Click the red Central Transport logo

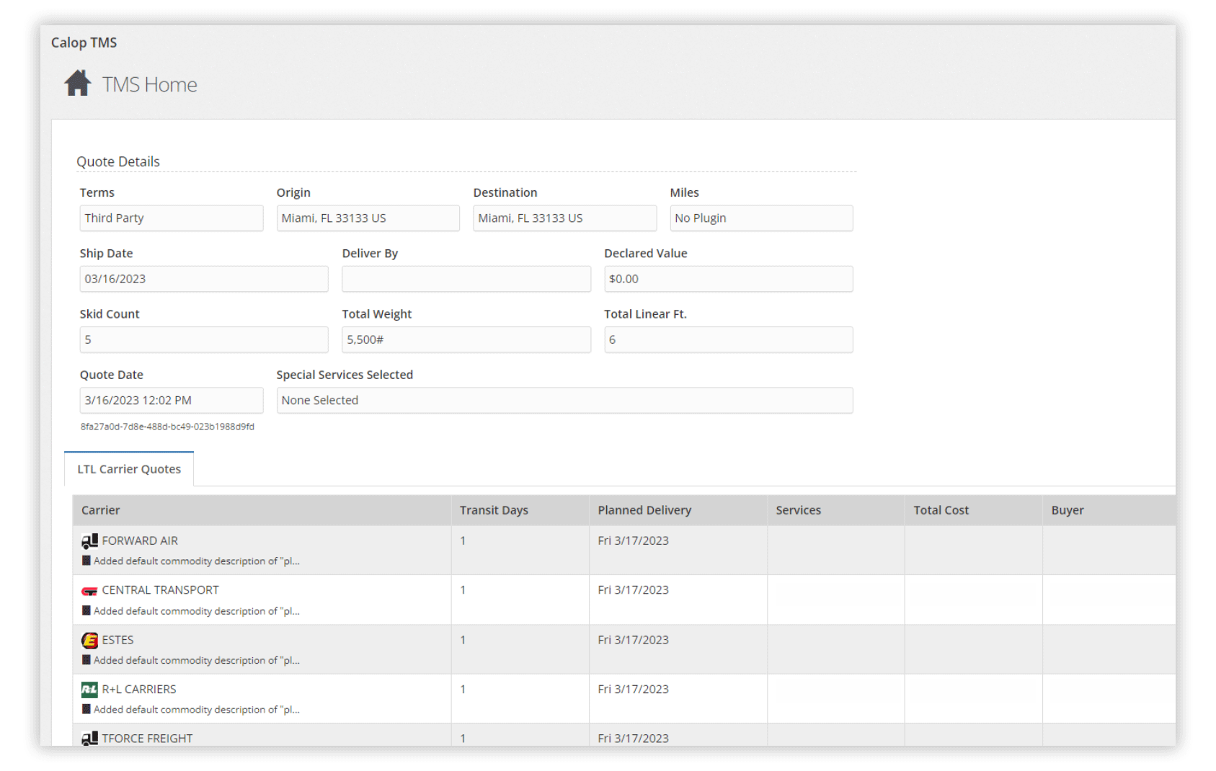89,591
